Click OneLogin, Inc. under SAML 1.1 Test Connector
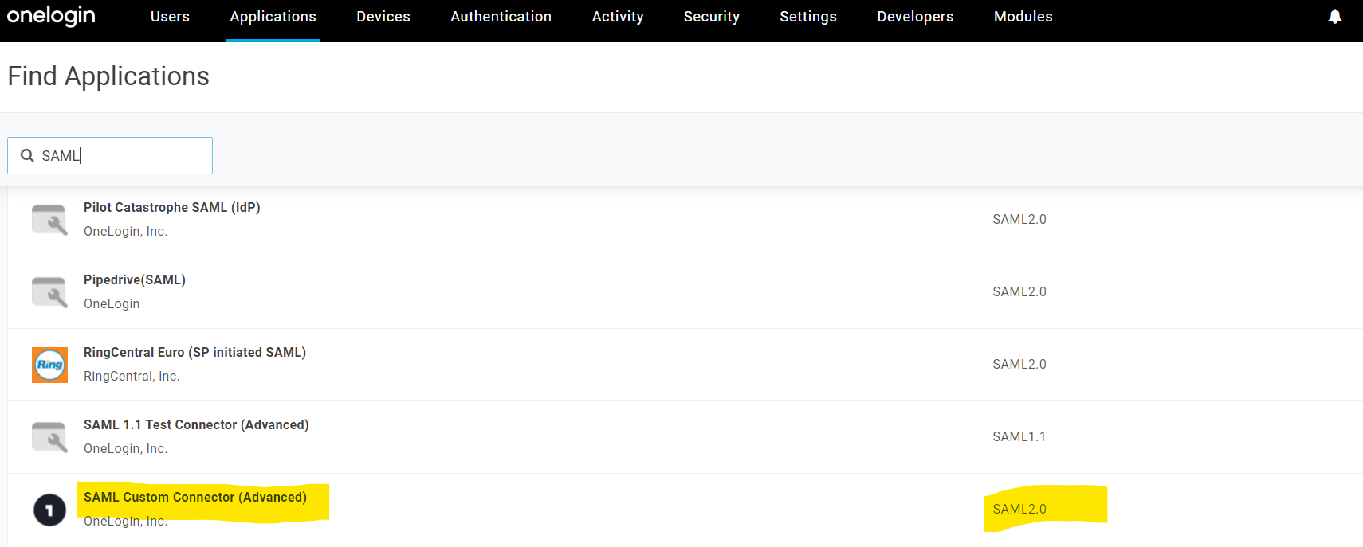Image resolution: width=1363 pixels, height=547 pixels. [125, 448]
